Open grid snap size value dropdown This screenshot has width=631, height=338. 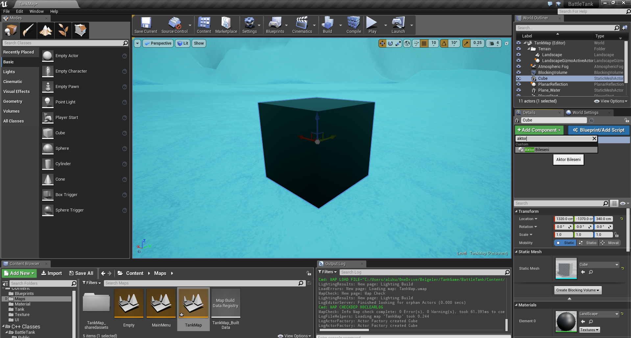[434, 43]
